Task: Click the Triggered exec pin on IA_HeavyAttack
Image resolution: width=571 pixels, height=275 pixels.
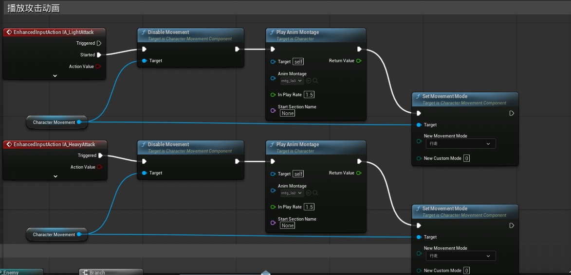Action: click(x=100, y=155)
